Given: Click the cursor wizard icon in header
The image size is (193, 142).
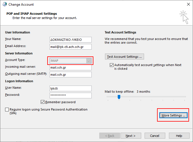Looking at the screenshot, I should click(184, 17).
